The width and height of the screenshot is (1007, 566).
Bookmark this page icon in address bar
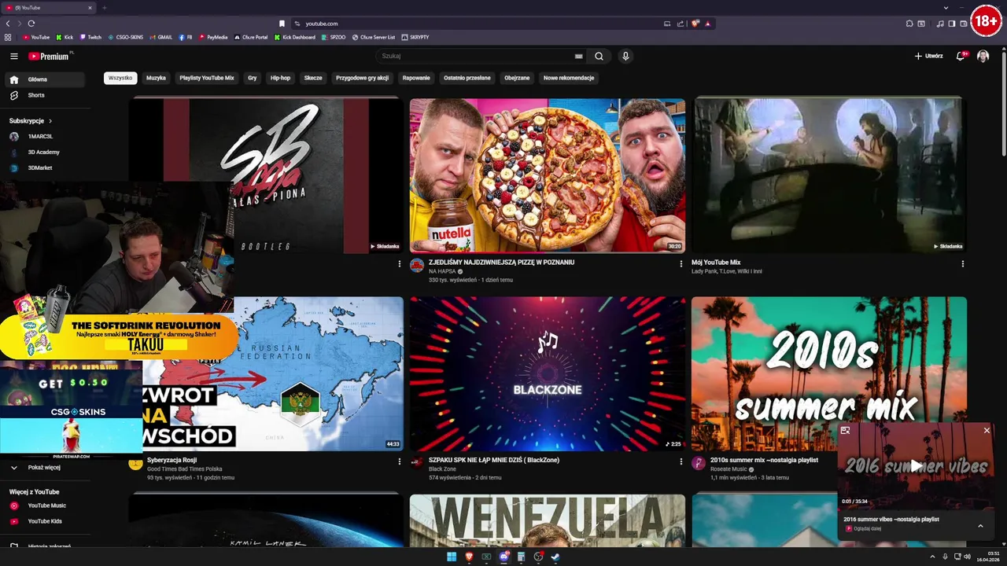pyautogui.click(x=282, y=24)
